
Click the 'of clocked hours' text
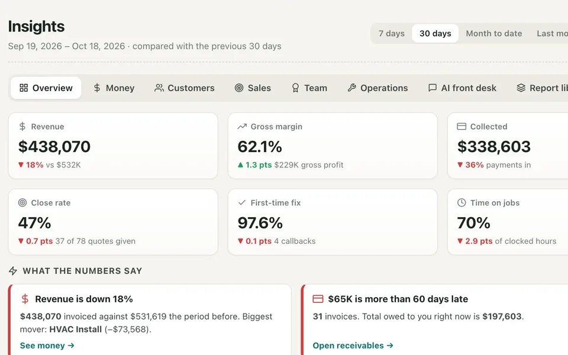[525, 241]
